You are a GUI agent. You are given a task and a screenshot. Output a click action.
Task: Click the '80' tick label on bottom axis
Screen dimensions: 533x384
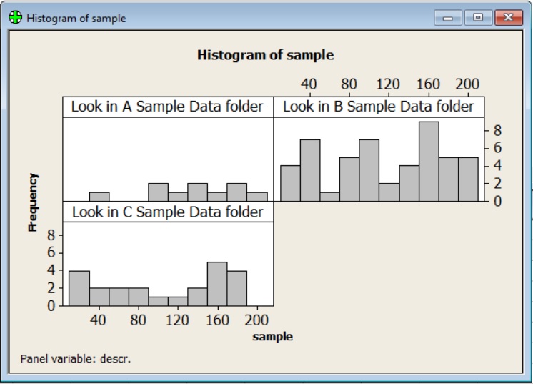[x=138, y=320]
